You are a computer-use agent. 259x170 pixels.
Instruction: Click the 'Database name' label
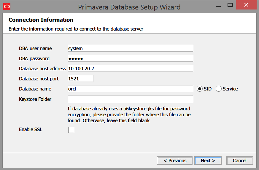tap(35, 89)
